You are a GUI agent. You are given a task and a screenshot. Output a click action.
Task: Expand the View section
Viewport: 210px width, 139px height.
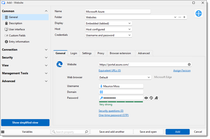[46, 65]
